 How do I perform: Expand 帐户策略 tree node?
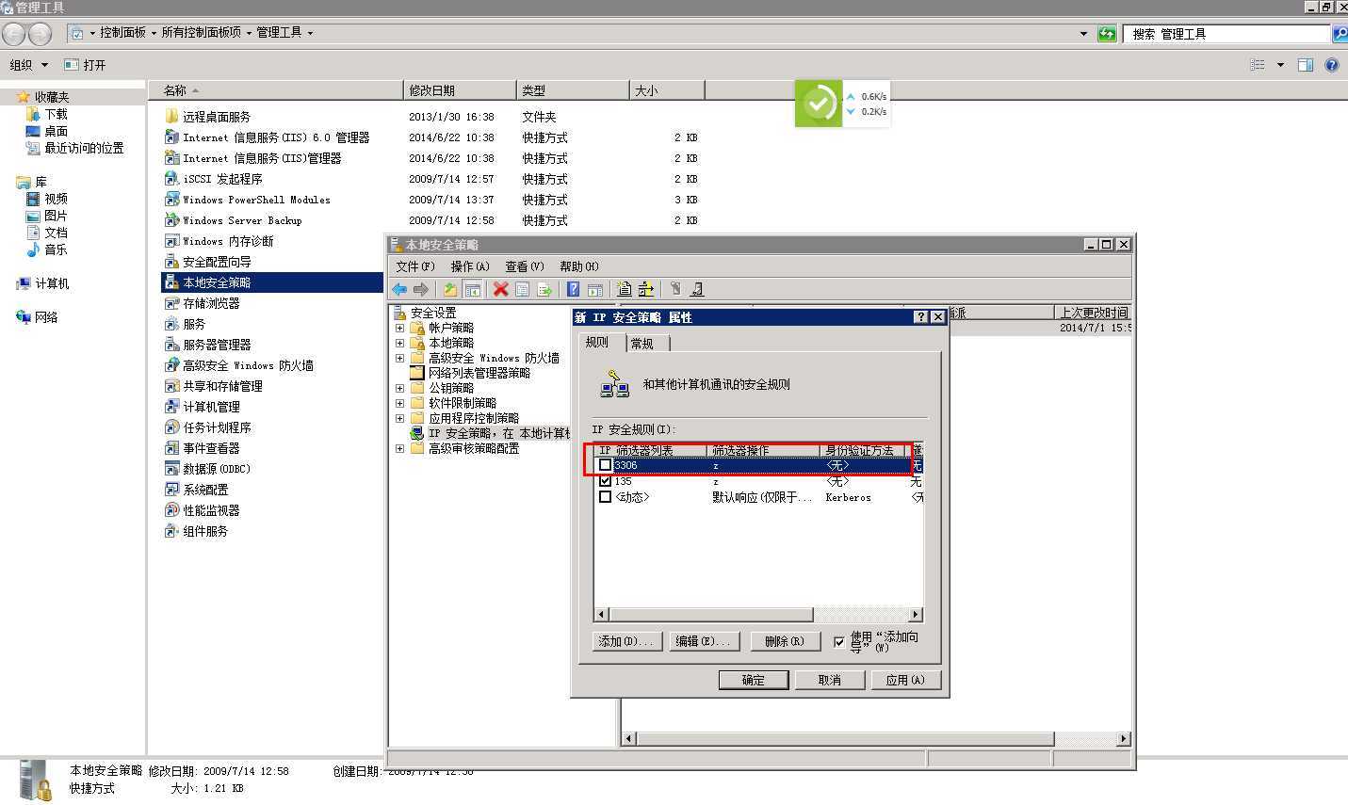pyautogui.click(x=399, y=328)
